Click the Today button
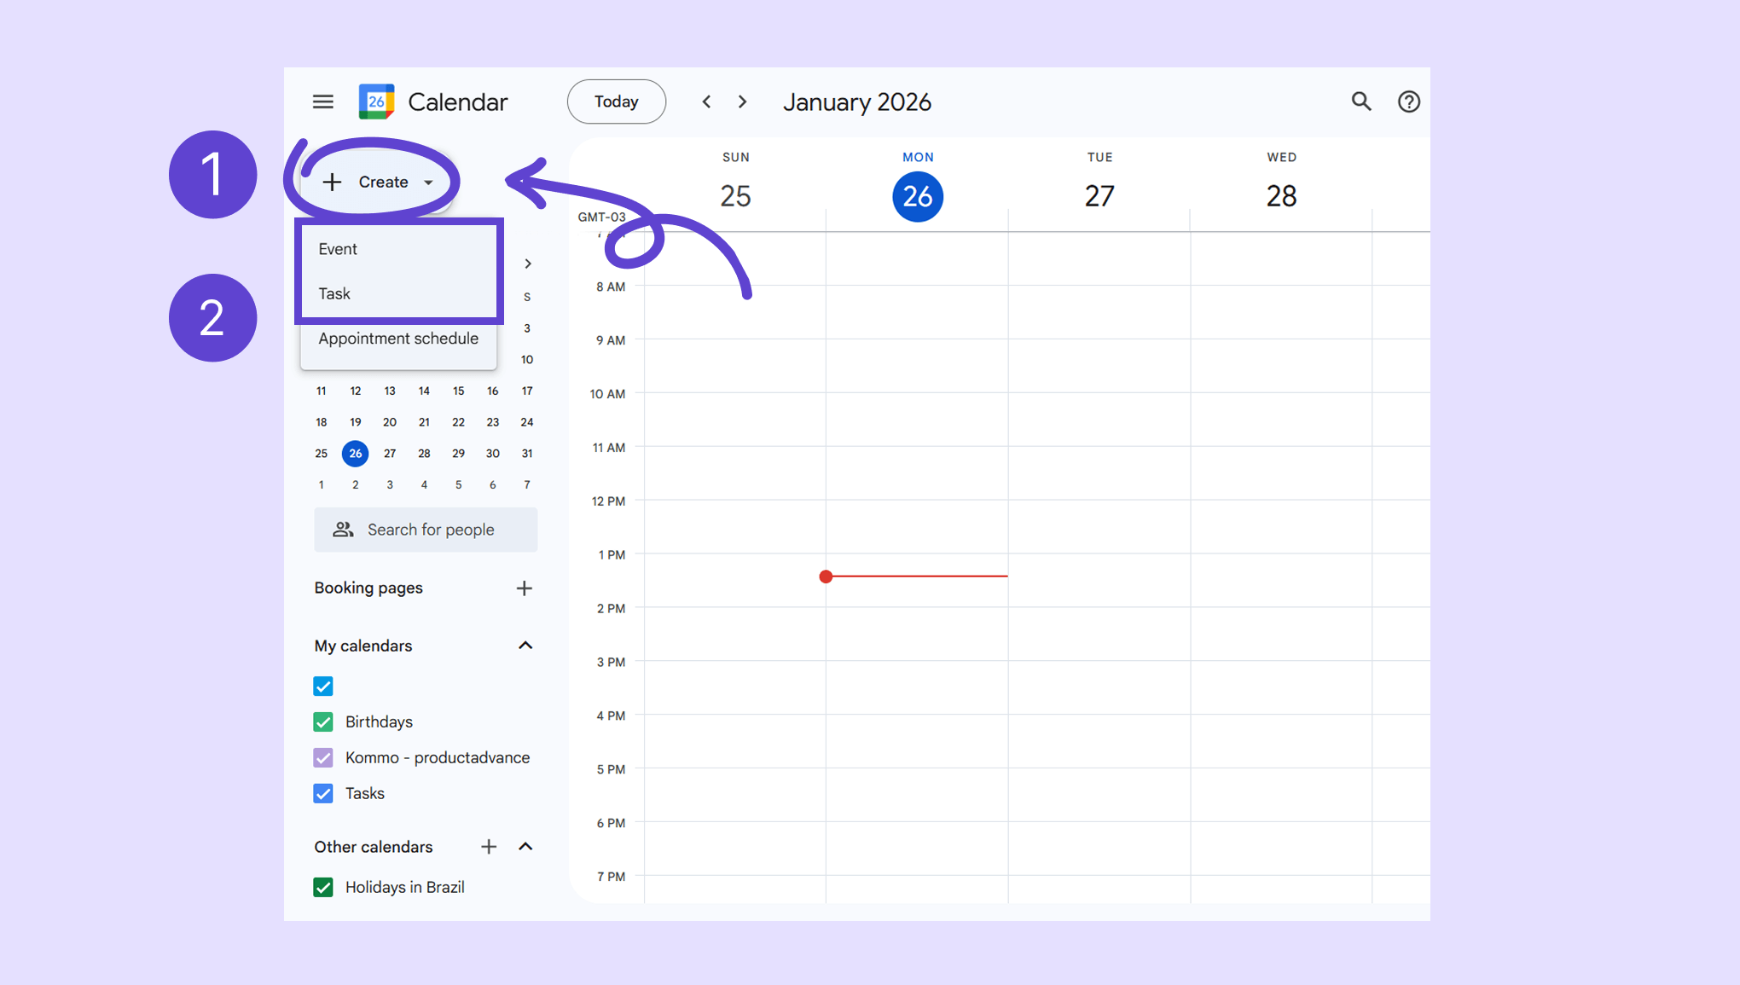Viewport: 1740px width, 985px height. coord(616,101)
